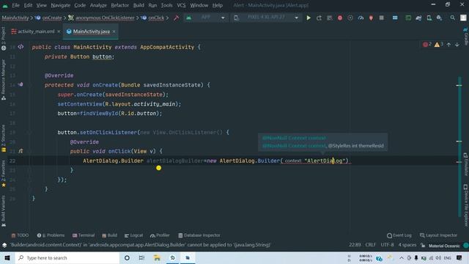
Task: Open the Problems tool window
Action: point(51,235)
